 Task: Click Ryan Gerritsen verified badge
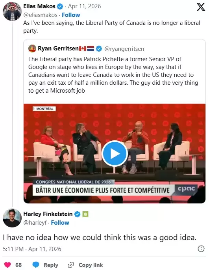(99, 48)
